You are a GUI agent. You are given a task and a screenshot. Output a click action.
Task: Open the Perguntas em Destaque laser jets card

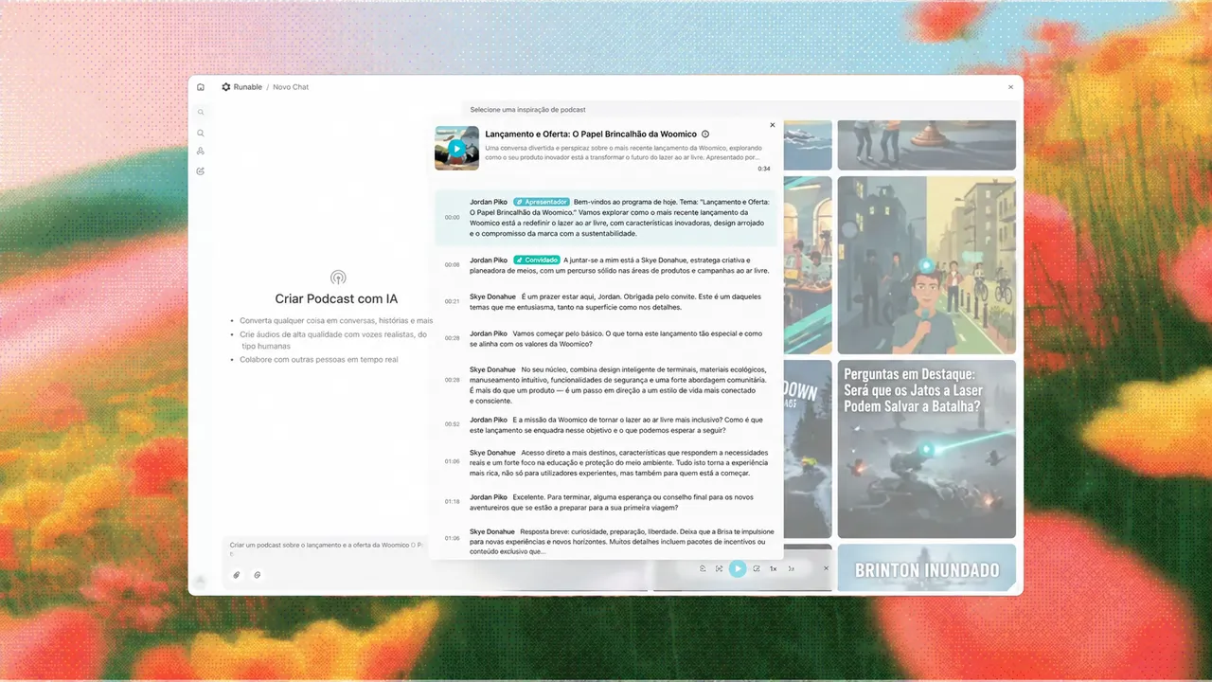tap(926, 449)
